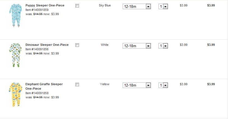
Task: Click the bold $3.99 total for Dinosaur Sleeper
Action: pos(211,45)
